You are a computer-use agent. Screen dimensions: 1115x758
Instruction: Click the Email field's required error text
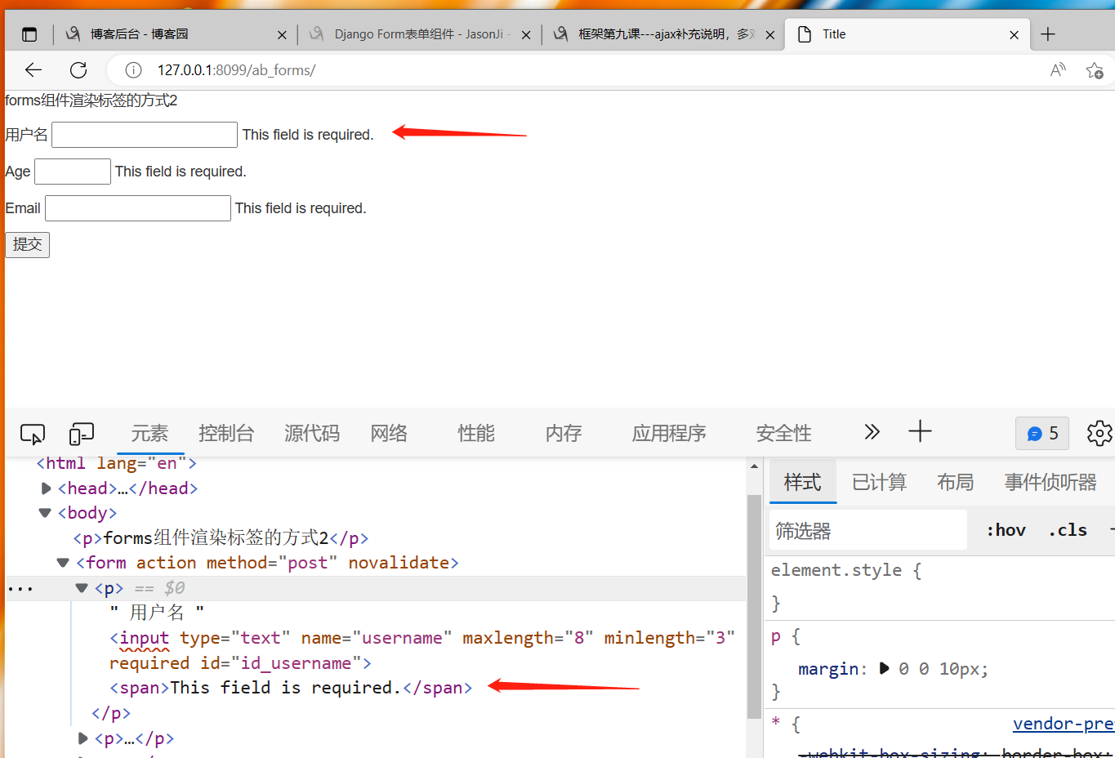tap(301, 208)
